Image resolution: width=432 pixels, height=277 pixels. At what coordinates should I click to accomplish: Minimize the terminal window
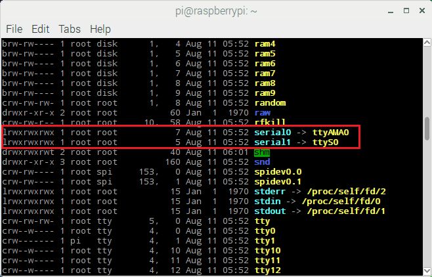(391, 11)
